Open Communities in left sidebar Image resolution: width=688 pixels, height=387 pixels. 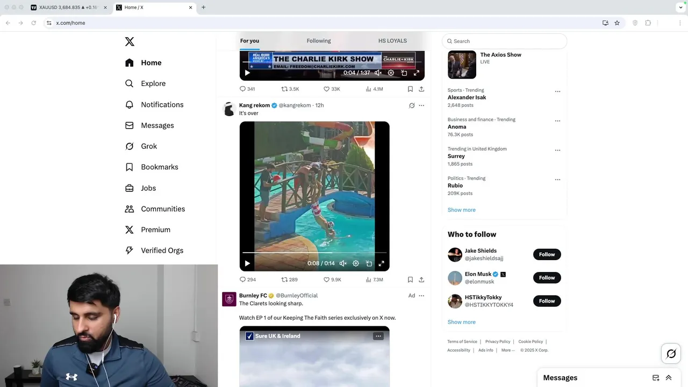[x=155, y=209]
